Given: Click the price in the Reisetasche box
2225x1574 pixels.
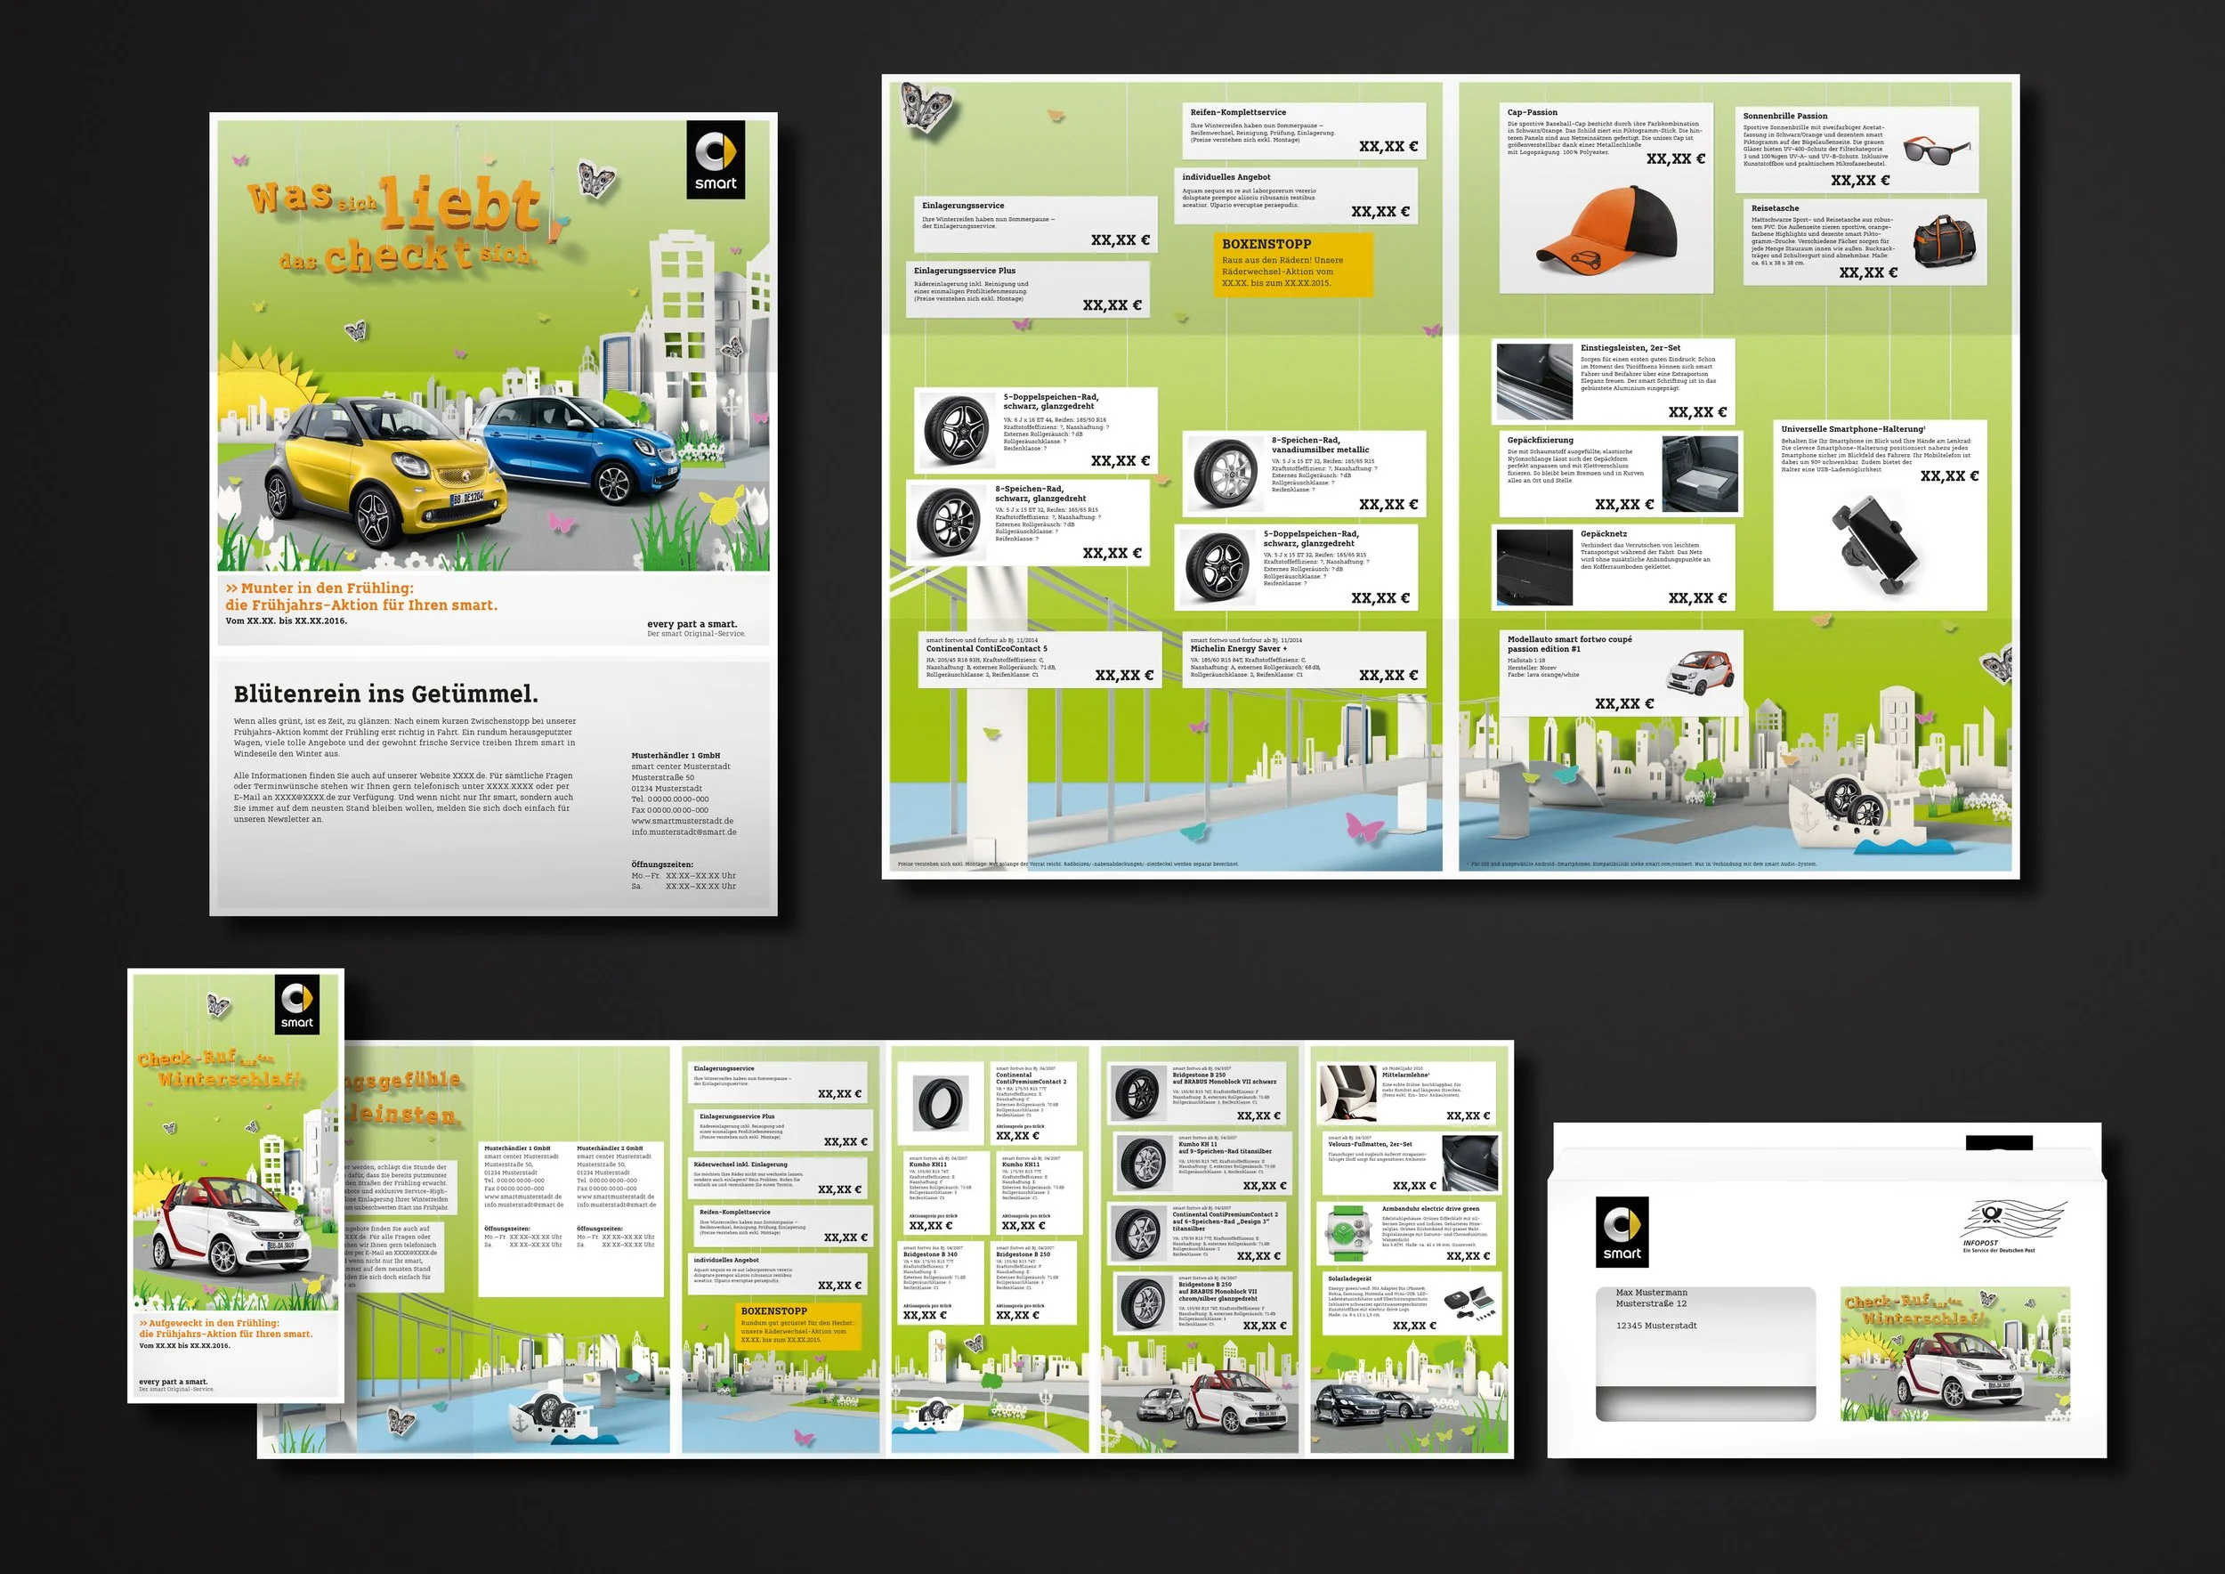Looking at the screenshot, I should coord(1868,273).
